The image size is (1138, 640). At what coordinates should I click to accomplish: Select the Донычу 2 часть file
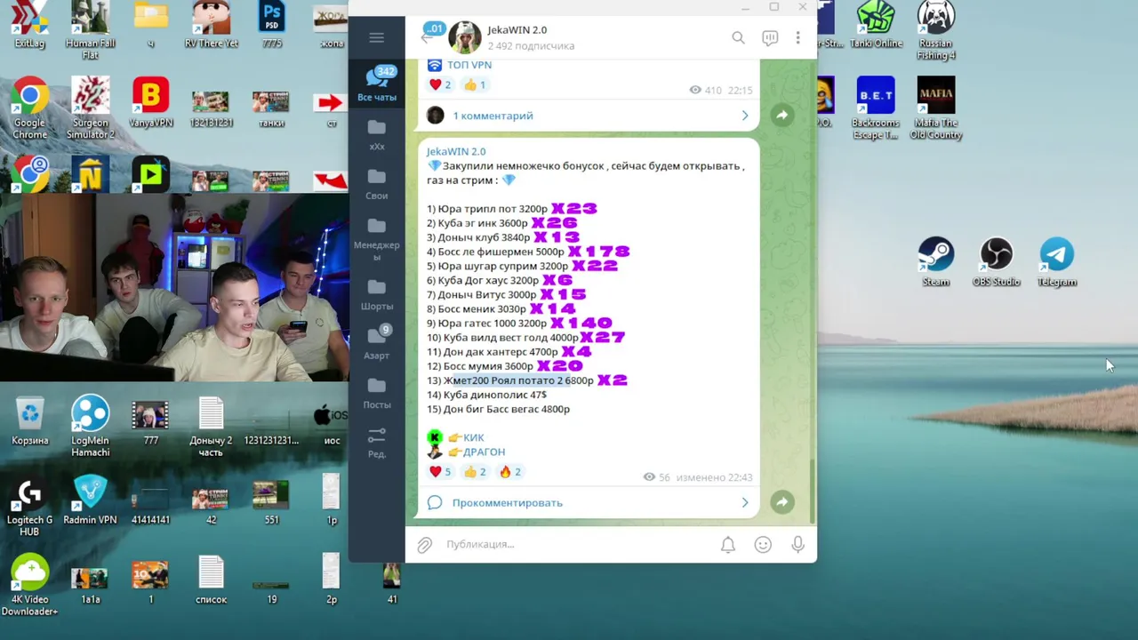coord(211,426)
